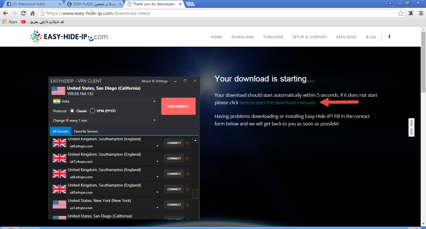Bookmark this page with the star
The image size is (426, 229).
pos(401,13)
